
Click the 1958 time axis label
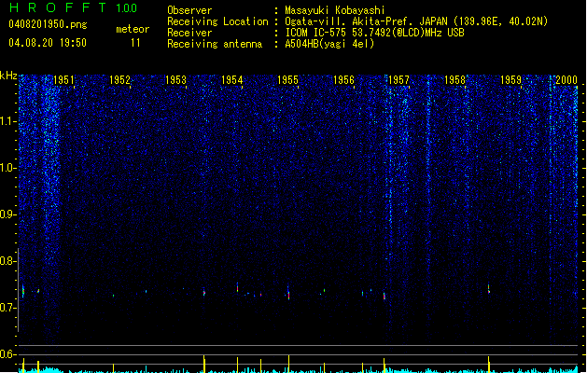coord(454,80)
